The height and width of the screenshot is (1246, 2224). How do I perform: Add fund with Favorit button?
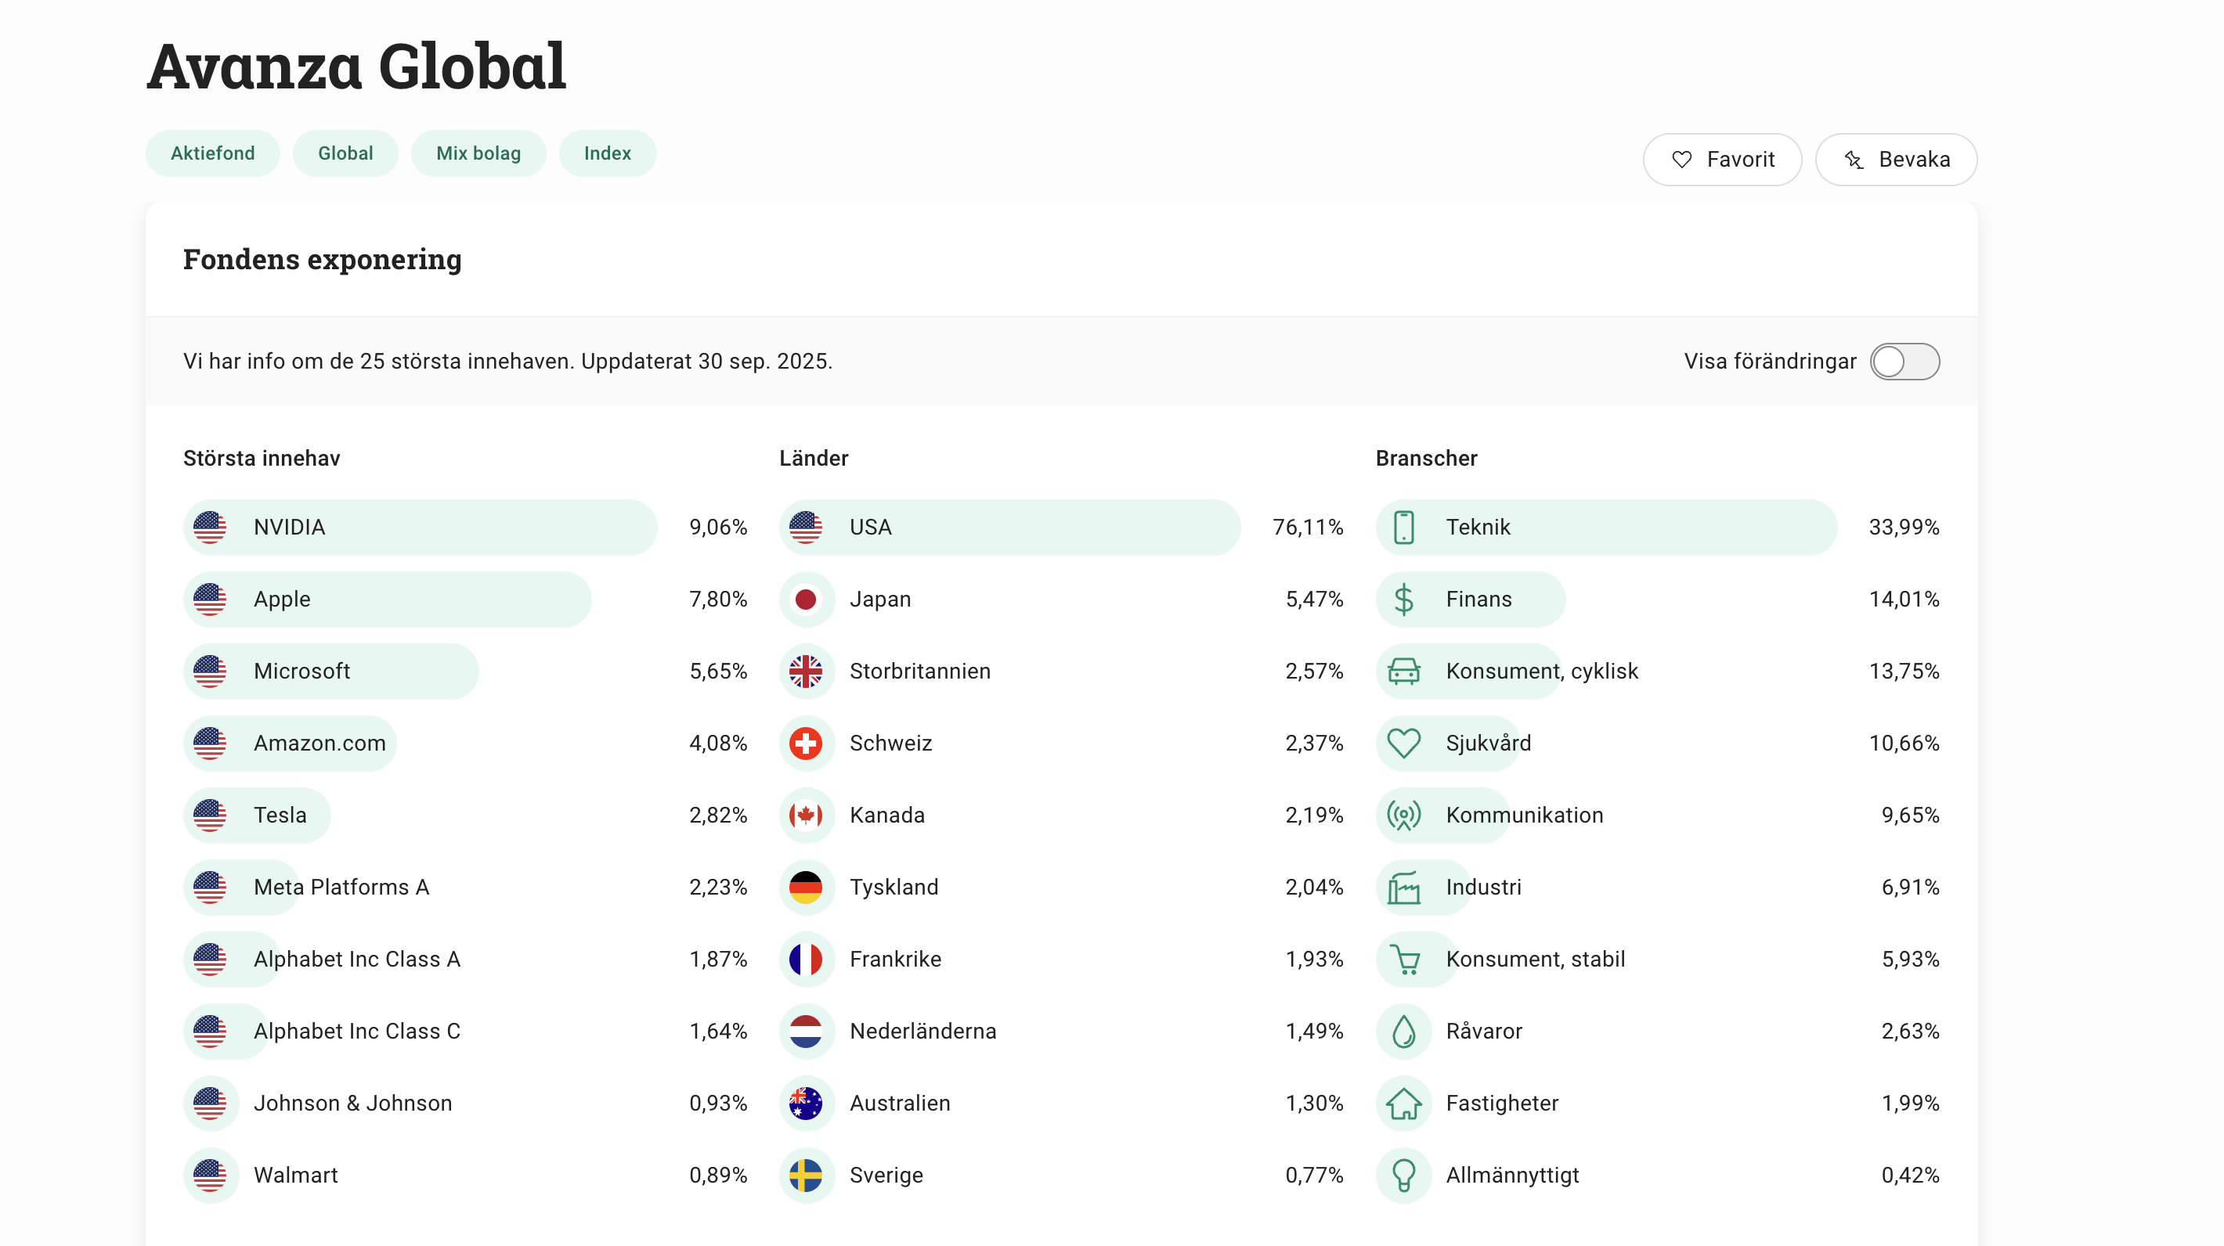pos(1721,160)
